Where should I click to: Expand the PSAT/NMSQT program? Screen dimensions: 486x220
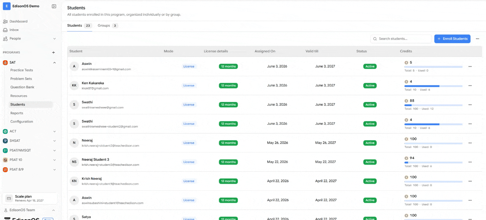(x=54, y=150)
